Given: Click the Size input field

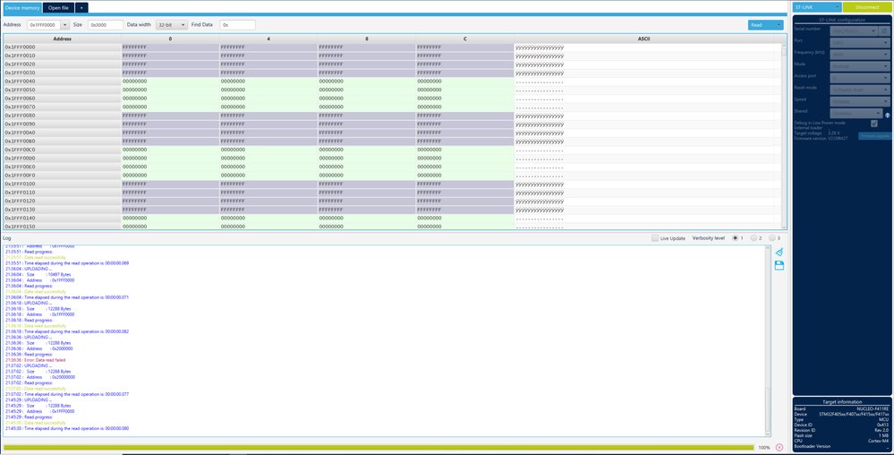Looking at the screenshot, I should click(106, 25).
